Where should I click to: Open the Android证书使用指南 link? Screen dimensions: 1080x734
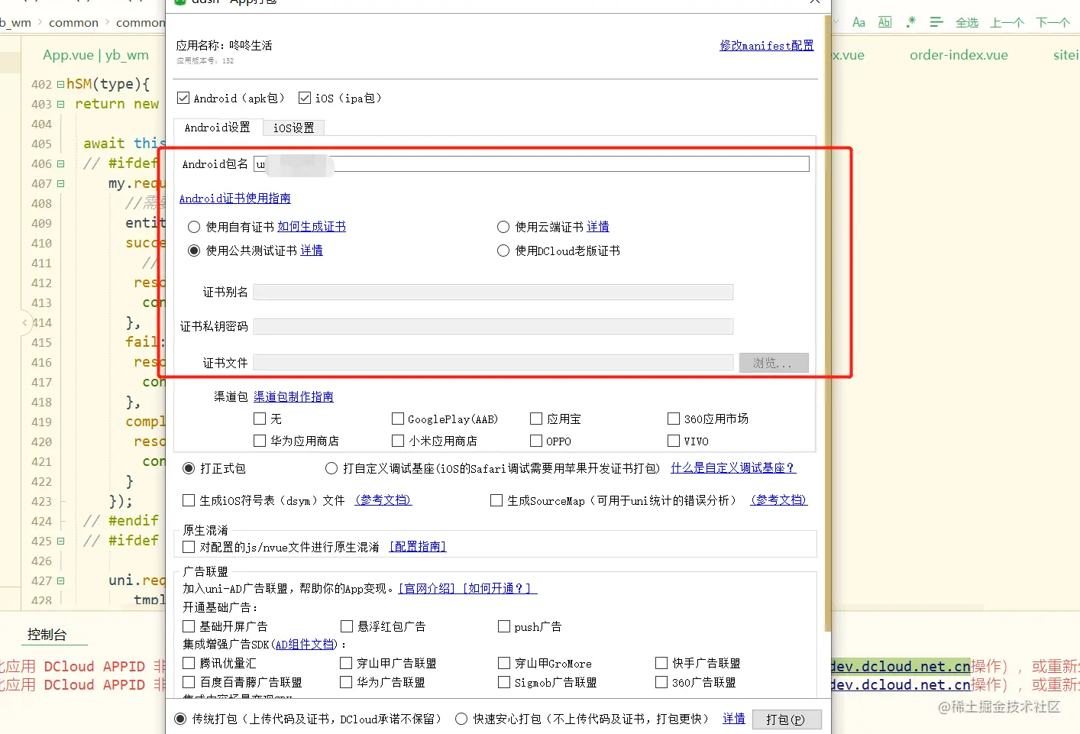tap(235, 199)
